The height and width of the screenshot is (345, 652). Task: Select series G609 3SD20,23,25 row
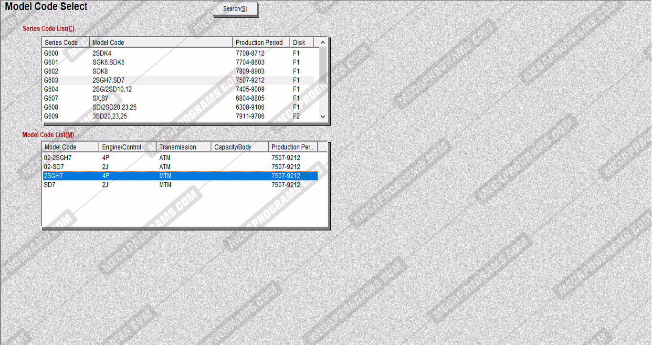point(143,116)
